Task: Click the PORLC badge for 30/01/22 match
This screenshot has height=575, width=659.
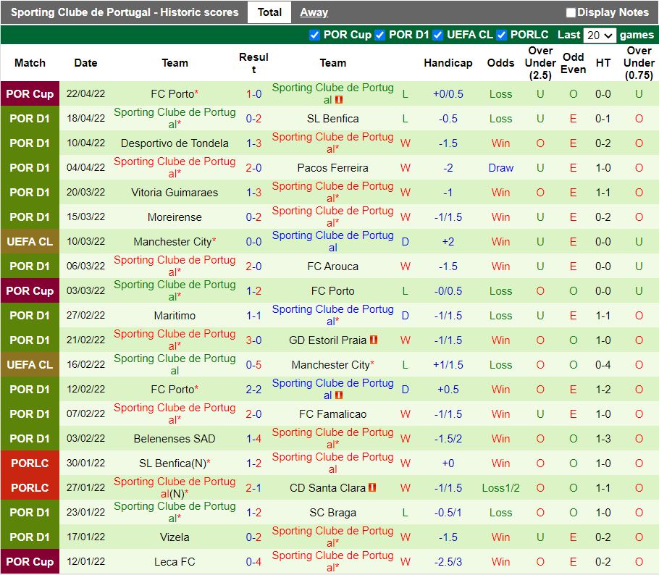Action: [x=30, y=463]
